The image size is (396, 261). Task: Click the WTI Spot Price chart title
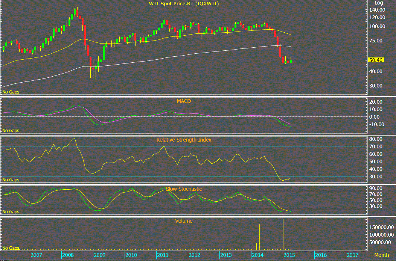click(x=184, y=4)
